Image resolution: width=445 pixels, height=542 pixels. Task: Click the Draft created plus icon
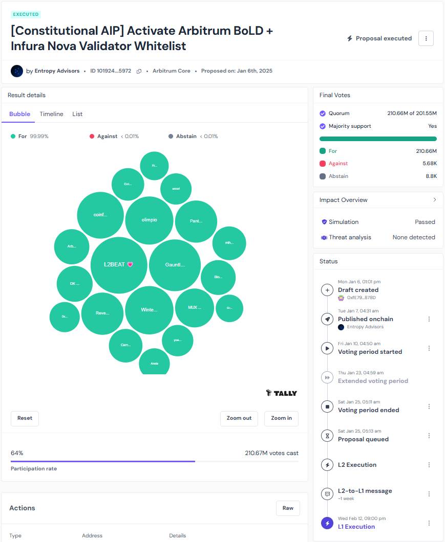point(327,290)
